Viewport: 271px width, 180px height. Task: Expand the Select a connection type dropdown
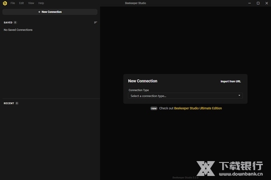(x=185, y=96)
